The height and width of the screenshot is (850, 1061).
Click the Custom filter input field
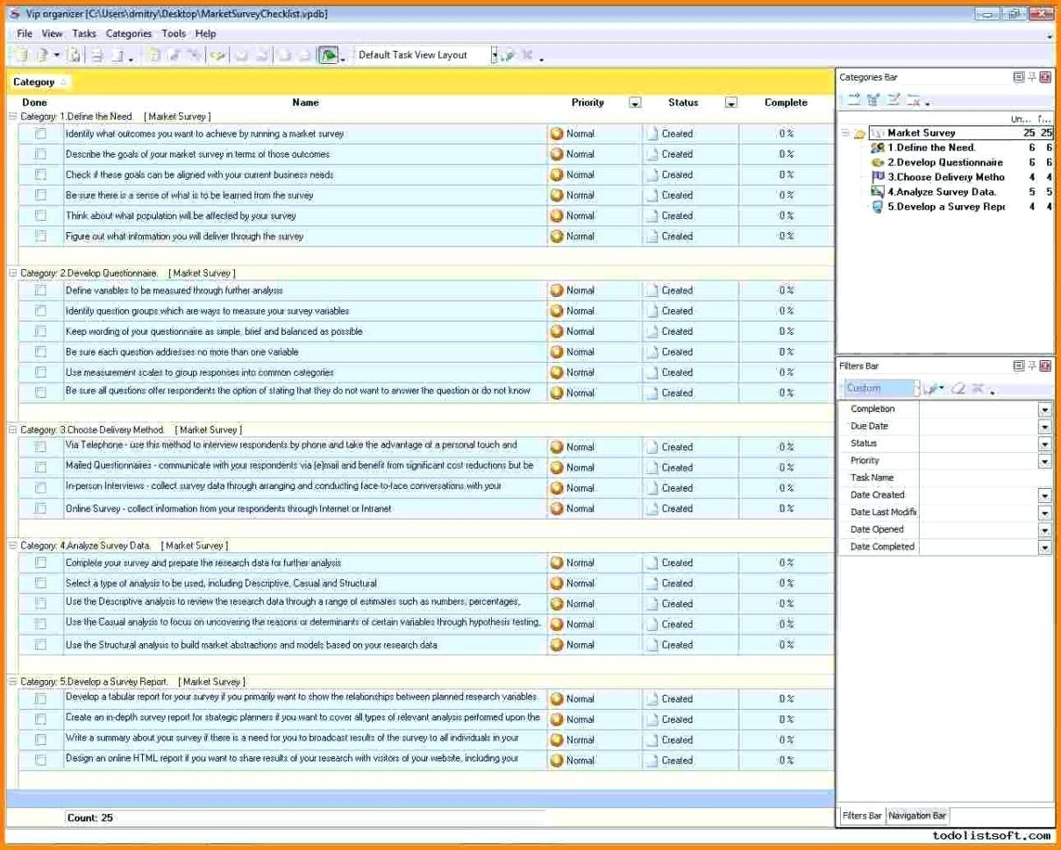pos(877,388)
